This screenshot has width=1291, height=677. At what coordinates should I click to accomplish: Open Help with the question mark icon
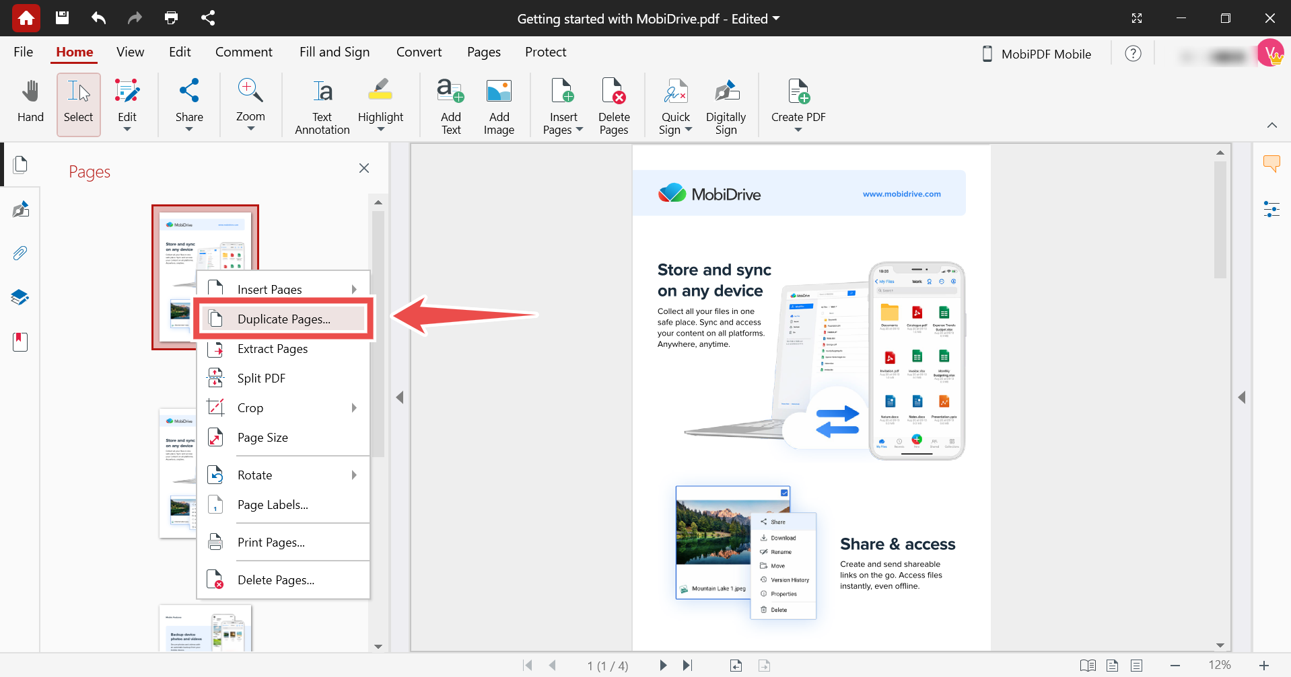click(1133, 54)
